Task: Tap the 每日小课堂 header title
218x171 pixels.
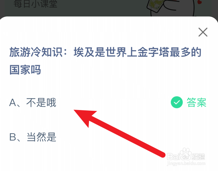Action: (x=35, y=4)
